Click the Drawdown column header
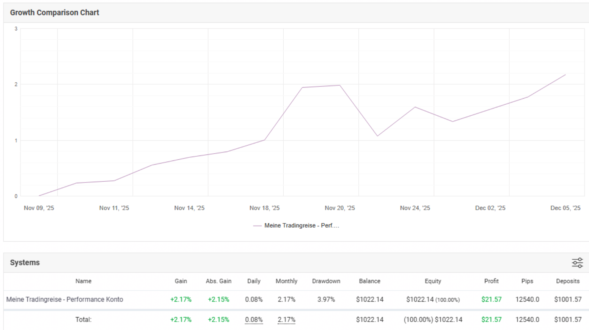The image size is (589, 330). click(x=326, y=281)
